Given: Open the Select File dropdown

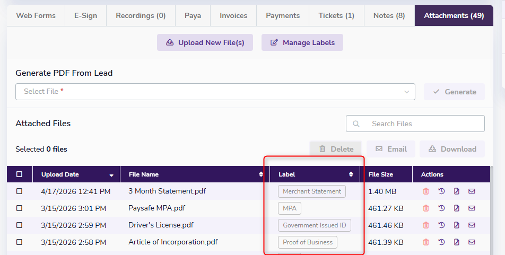Looking at the screenshot, I should (x=215, y=92).
